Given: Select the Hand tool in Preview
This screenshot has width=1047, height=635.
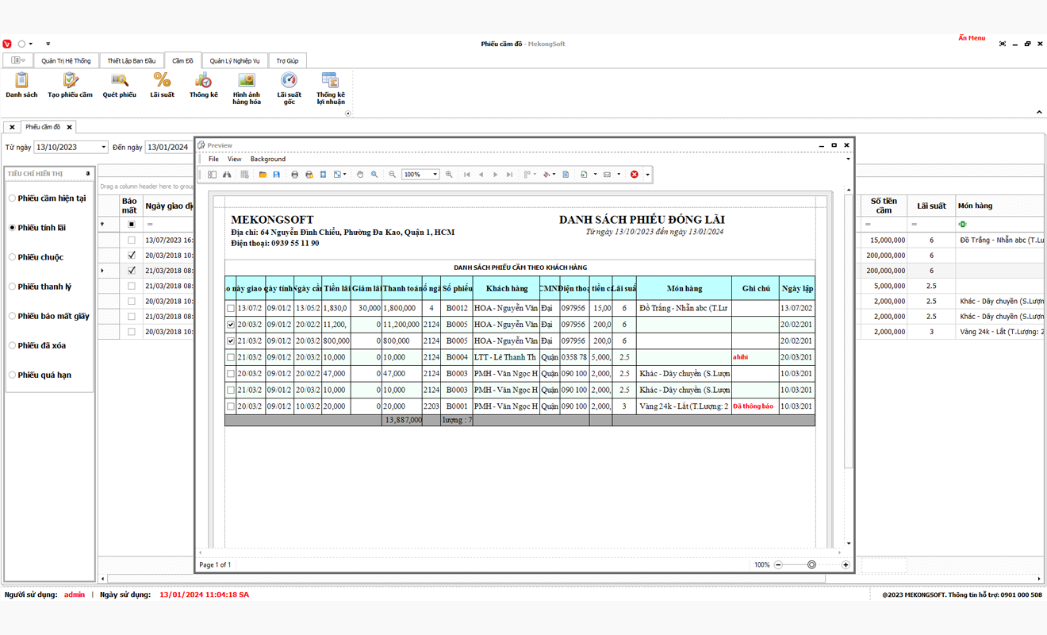Looking at the screenshot, I should click(x=360, y=175).
